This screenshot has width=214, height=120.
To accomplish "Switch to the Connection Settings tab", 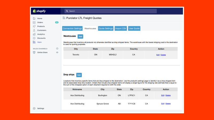I will click(x=72, y=29).
